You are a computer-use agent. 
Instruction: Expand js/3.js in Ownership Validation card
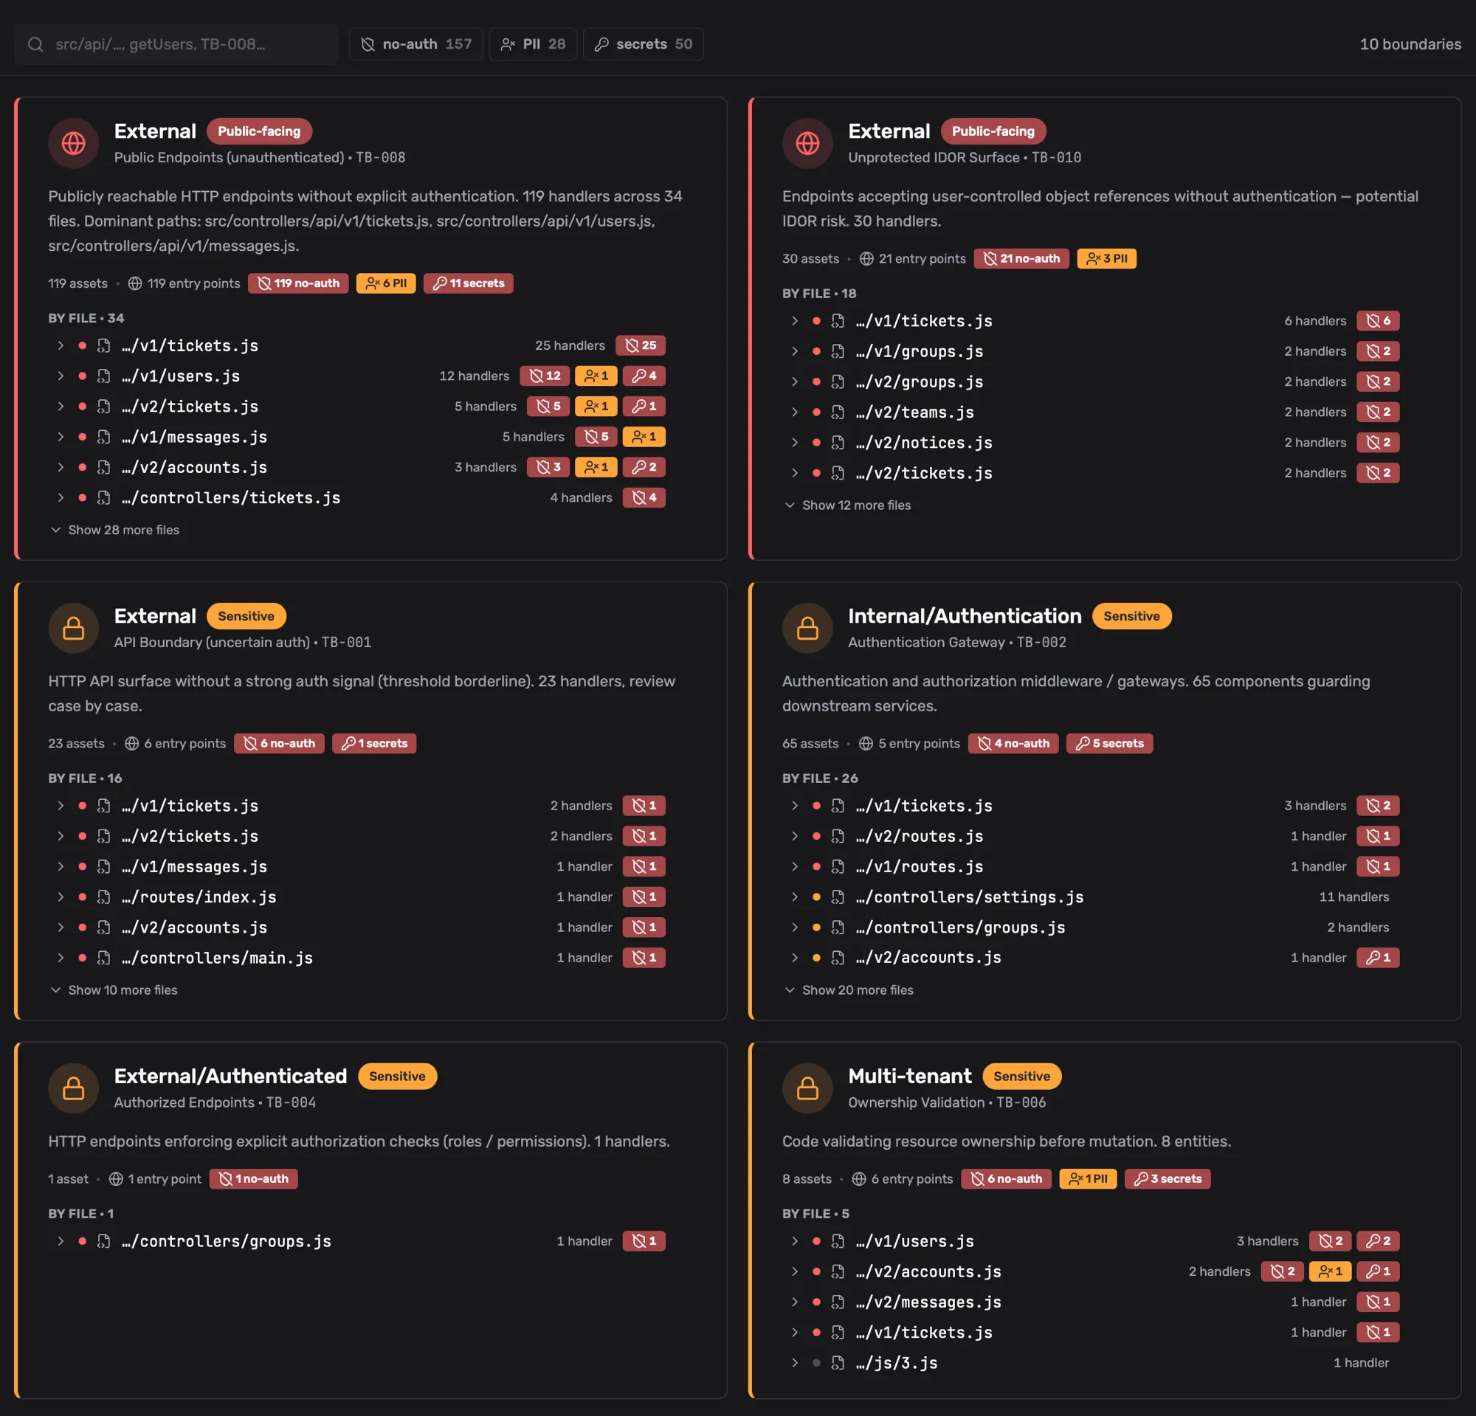(795, 1363)
